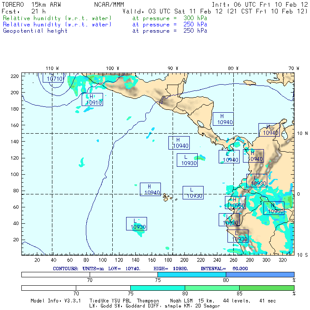Click the x-axis tick label "260"
310x310 pixels.
pyautogui.click(x=234, y=260)
